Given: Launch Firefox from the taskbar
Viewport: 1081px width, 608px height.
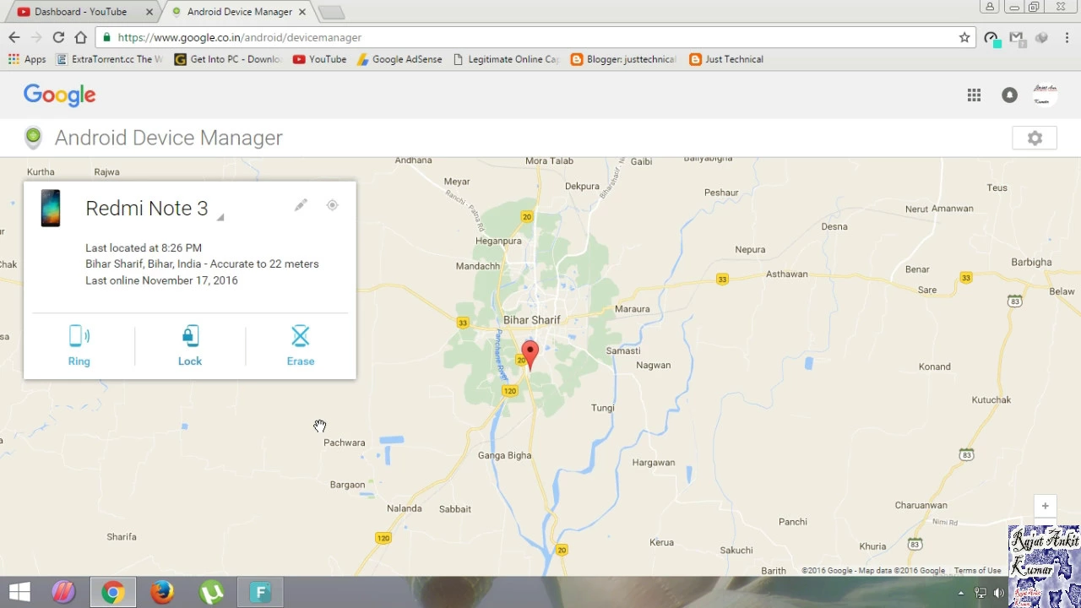Looking at the screenshot, I should click(x=162, y=592).
